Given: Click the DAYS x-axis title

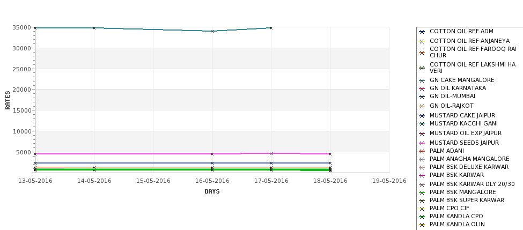Looking at the screenshot, I should (212, 191).
